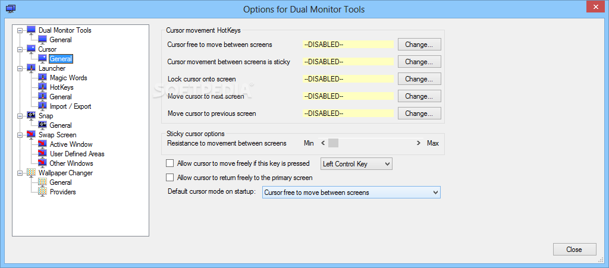Viewport: 609px width, 268px height.
Task: Collapse the Wallpaper Changer tree node
Action: [x=20, y=172]
